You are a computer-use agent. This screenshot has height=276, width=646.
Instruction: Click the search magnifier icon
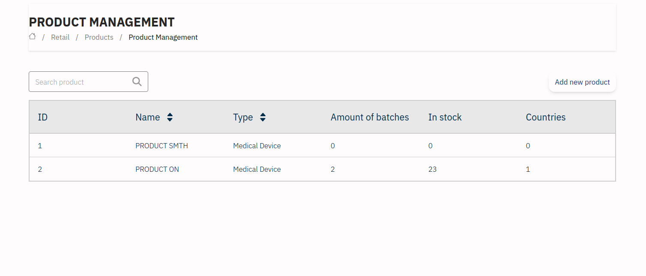[x=137, y=82]
